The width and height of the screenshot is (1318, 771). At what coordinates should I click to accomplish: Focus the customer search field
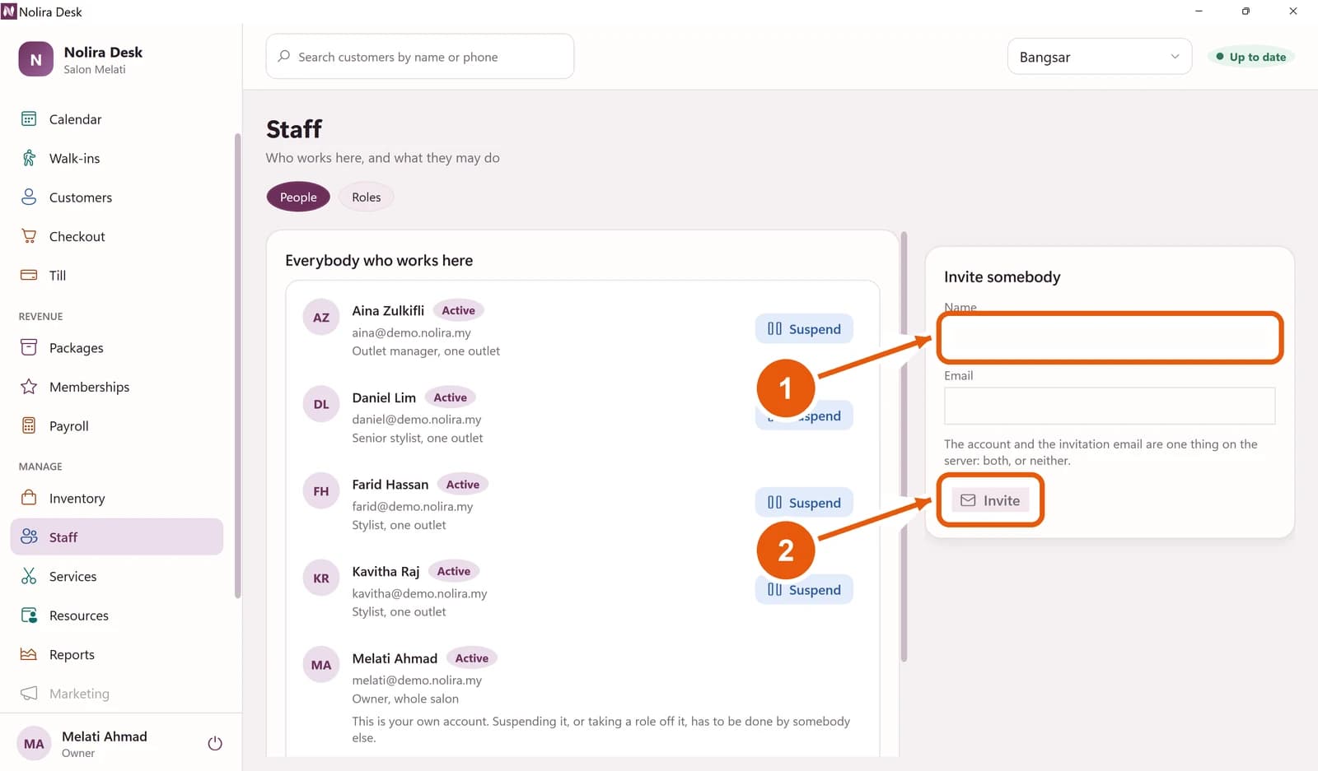(420, 57)
